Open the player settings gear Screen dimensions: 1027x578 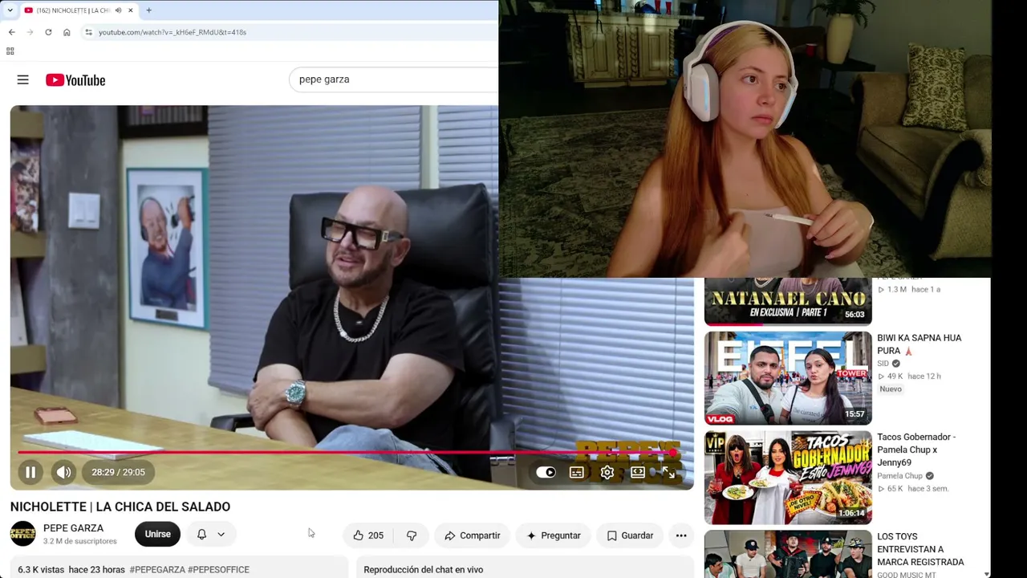click(607, 472)
